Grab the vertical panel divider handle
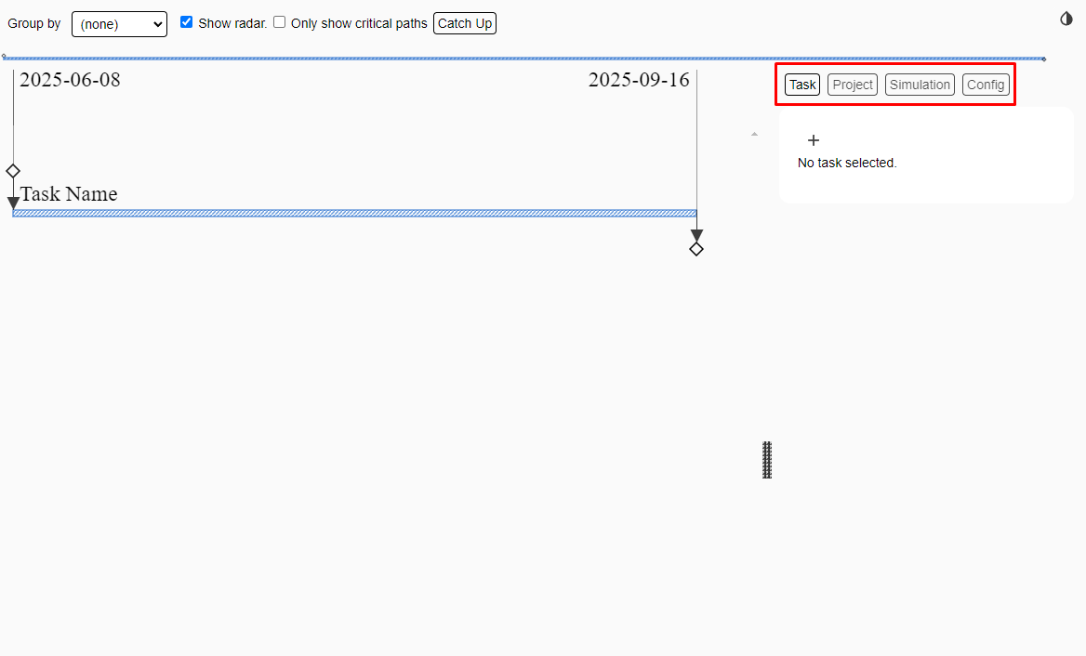 pos(767,460)
